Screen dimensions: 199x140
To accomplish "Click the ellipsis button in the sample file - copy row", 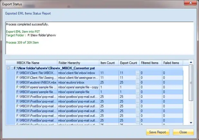I will coord(137,87).
